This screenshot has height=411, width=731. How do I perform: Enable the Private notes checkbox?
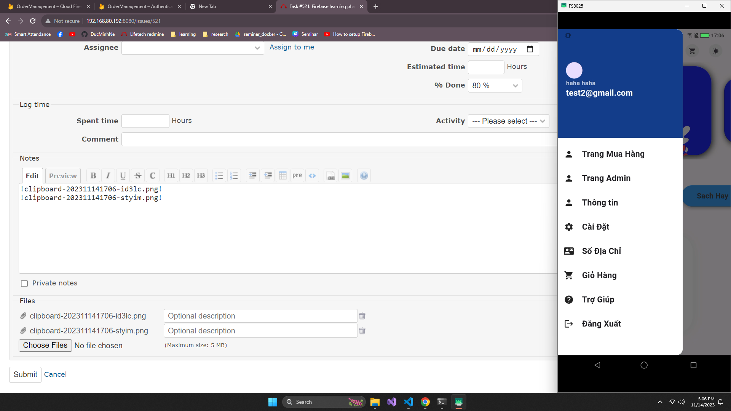click(x=24, y=284)
